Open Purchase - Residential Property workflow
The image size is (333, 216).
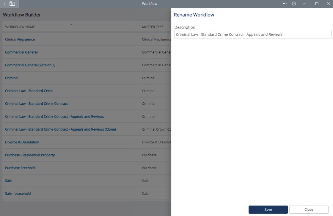[x=30, y=155]
